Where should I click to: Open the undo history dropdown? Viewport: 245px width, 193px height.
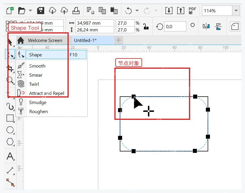137,11
